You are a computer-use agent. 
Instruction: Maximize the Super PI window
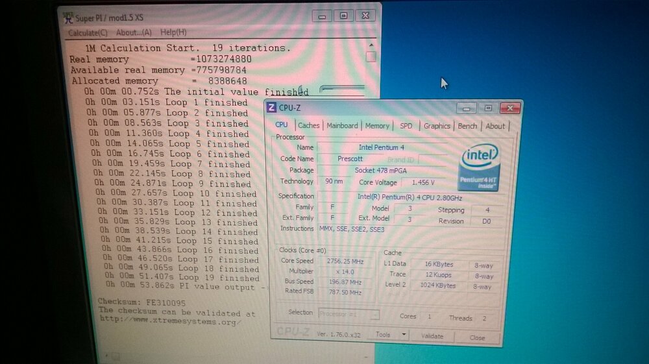(343, 16)
